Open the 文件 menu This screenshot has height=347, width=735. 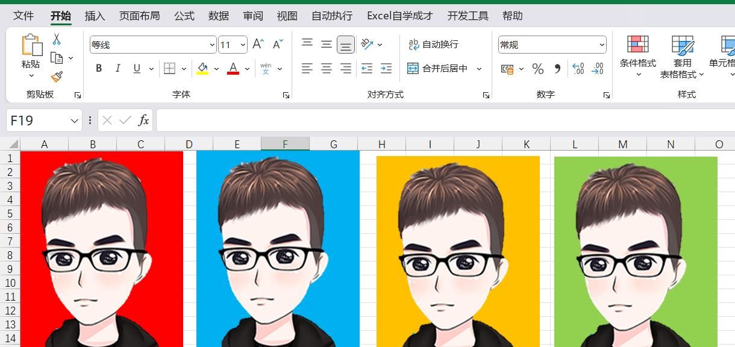23,16
